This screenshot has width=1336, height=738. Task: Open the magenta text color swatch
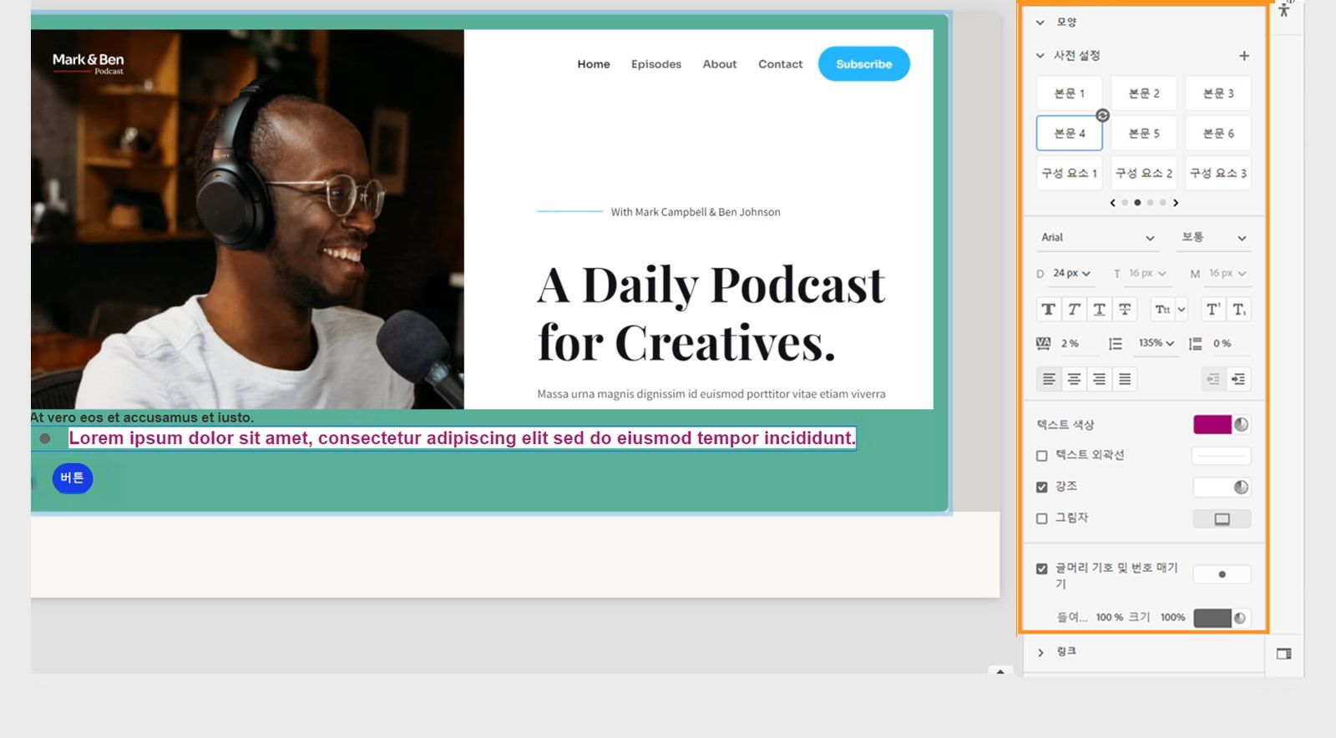coord(1212,424)
